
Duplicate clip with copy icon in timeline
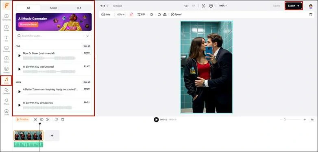pyautogui.click(x=57, y=120)
